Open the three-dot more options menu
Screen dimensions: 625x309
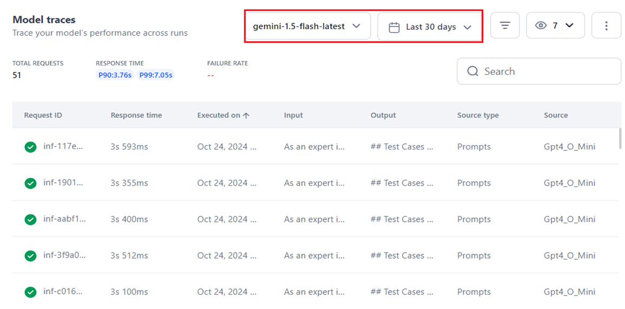click(606, 25)
